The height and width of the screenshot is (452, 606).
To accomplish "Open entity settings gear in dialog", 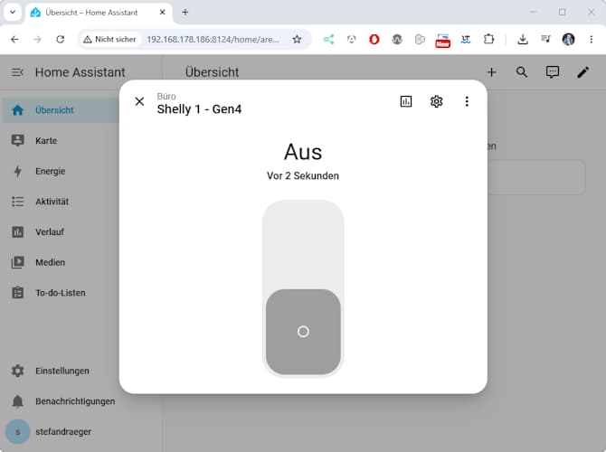I will tap(436, 101).
